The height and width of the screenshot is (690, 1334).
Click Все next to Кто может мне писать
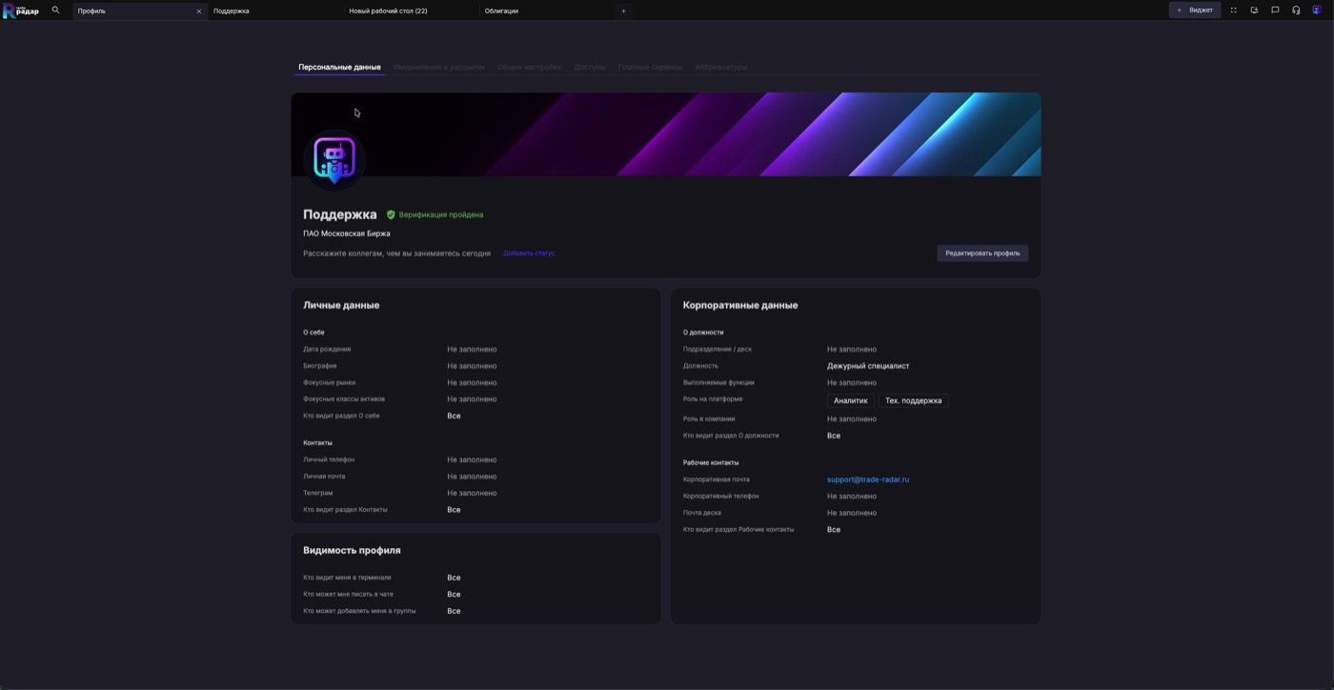pyautogui.click(x=454, y=595)
